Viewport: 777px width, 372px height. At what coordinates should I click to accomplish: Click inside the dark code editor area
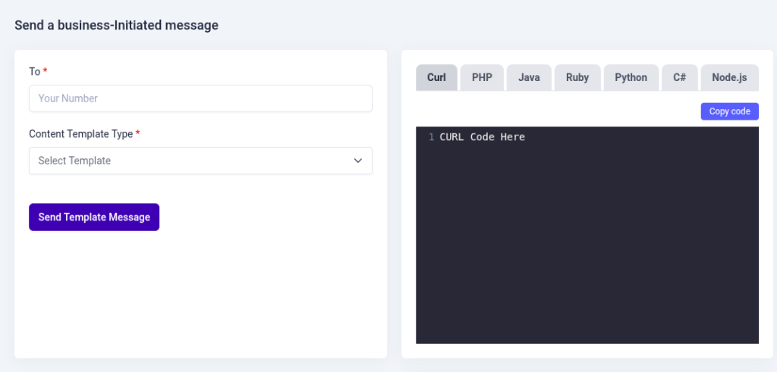coord(587,242)
